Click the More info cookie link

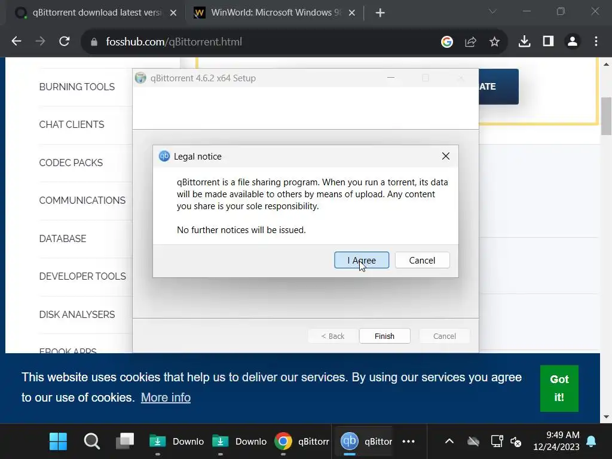click(166, 397)
